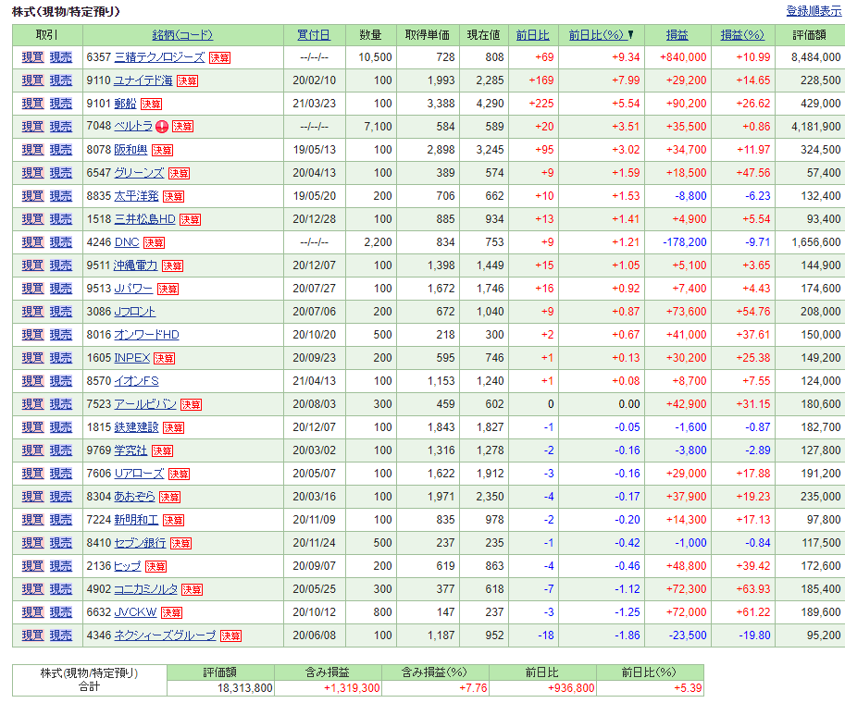Open the Jフロント stock page
The width and height of the screenshot is (845, 703).
point(135,312)
